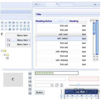Open the Heading Active column menu arrow
The width and height of the screenshot is (101, 99).
[67, 21]
